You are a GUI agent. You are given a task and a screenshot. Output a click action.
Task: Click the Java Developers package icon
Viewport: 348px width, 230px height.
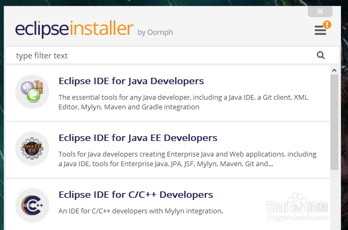click(x=32, y=92)
